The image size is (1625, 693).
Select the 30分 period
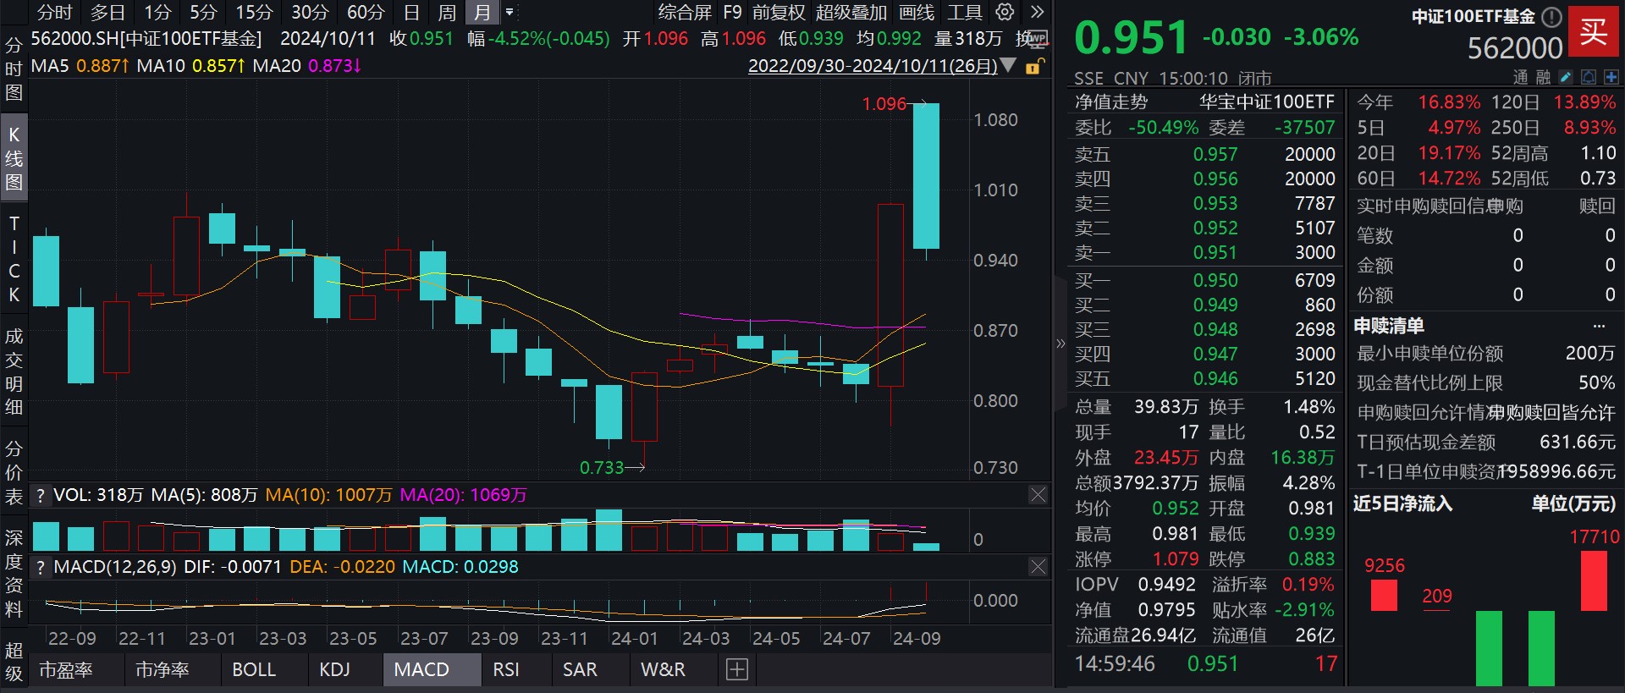click(310, 13)
